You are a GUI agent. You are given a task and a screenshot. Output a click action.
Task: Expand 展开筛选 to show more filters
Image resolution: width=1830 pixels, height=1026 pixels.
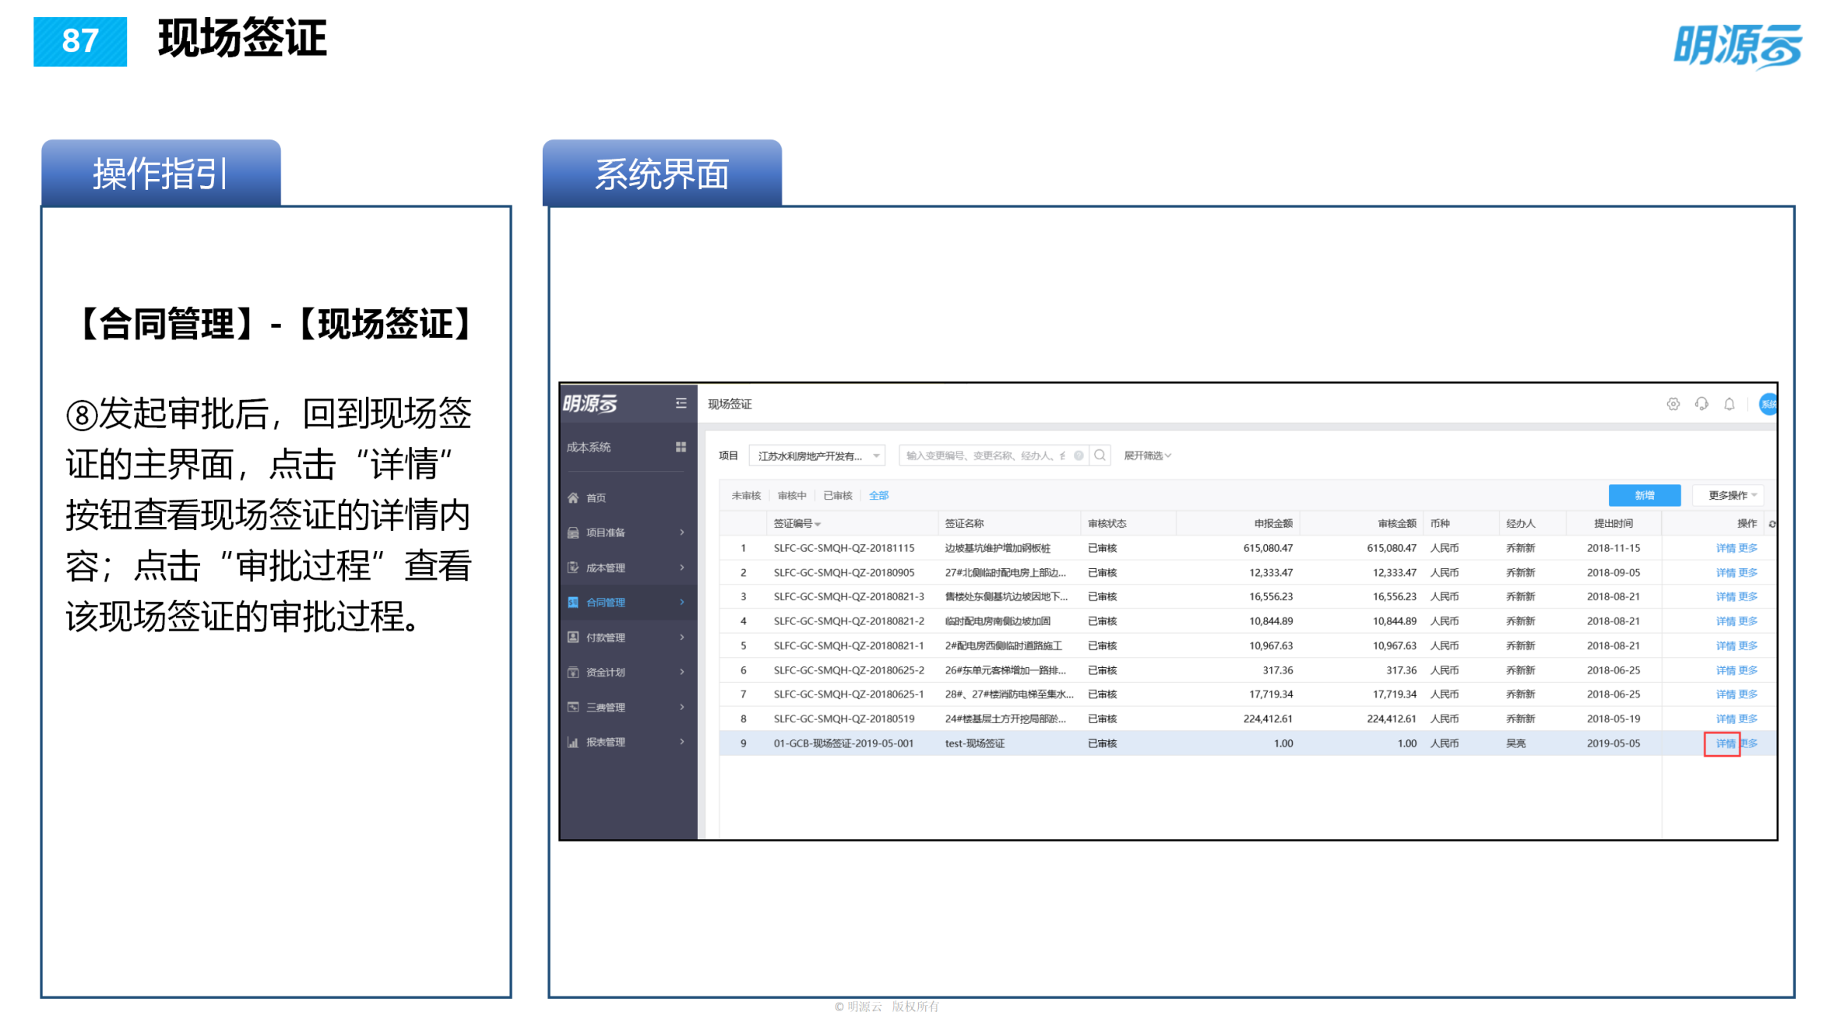pos(1147,455)
